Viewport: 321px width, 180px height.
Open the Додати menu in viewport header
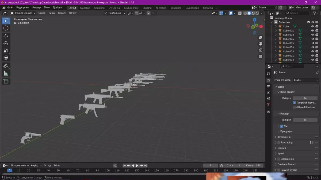(62, 13)
